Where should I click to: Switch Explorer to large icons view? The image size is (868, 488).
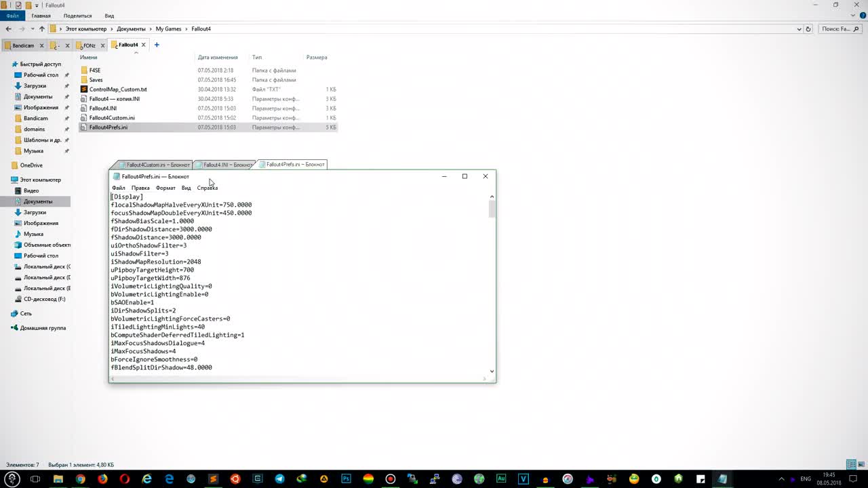pos(861,465)
